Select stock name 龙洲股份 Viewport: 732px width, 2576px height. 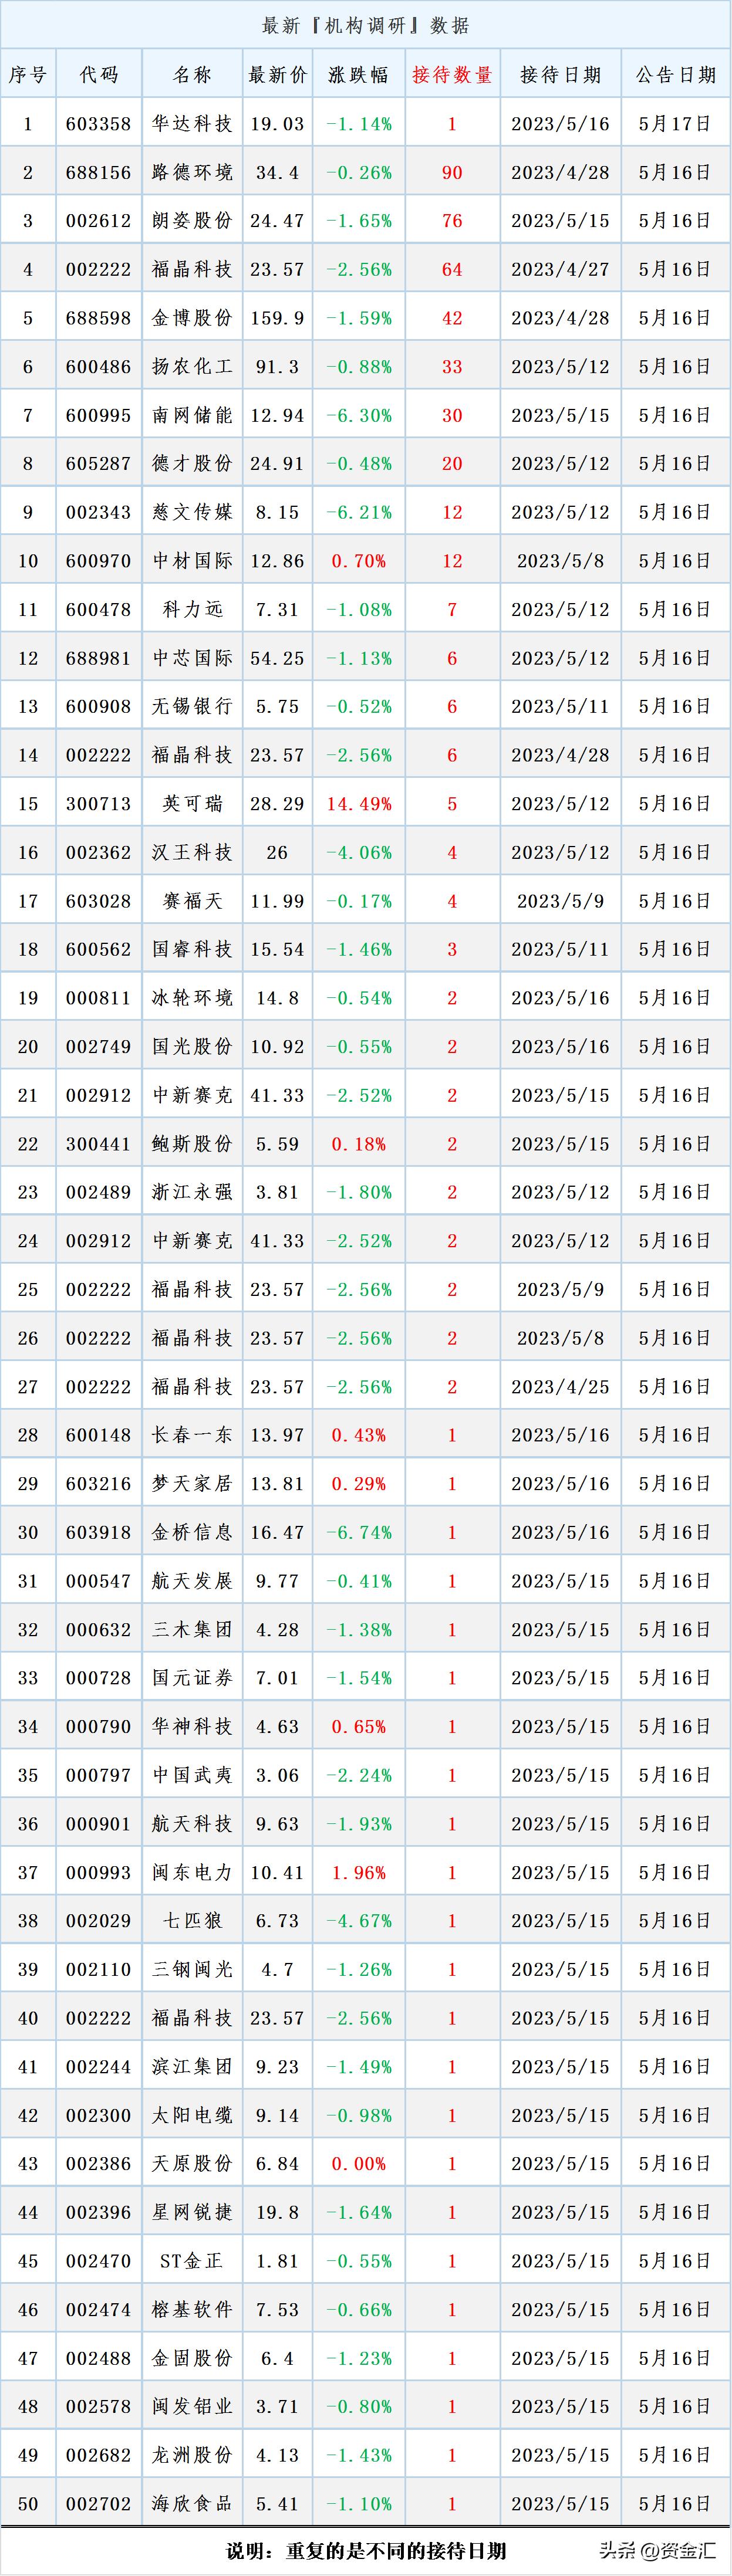coord(192,2456)
